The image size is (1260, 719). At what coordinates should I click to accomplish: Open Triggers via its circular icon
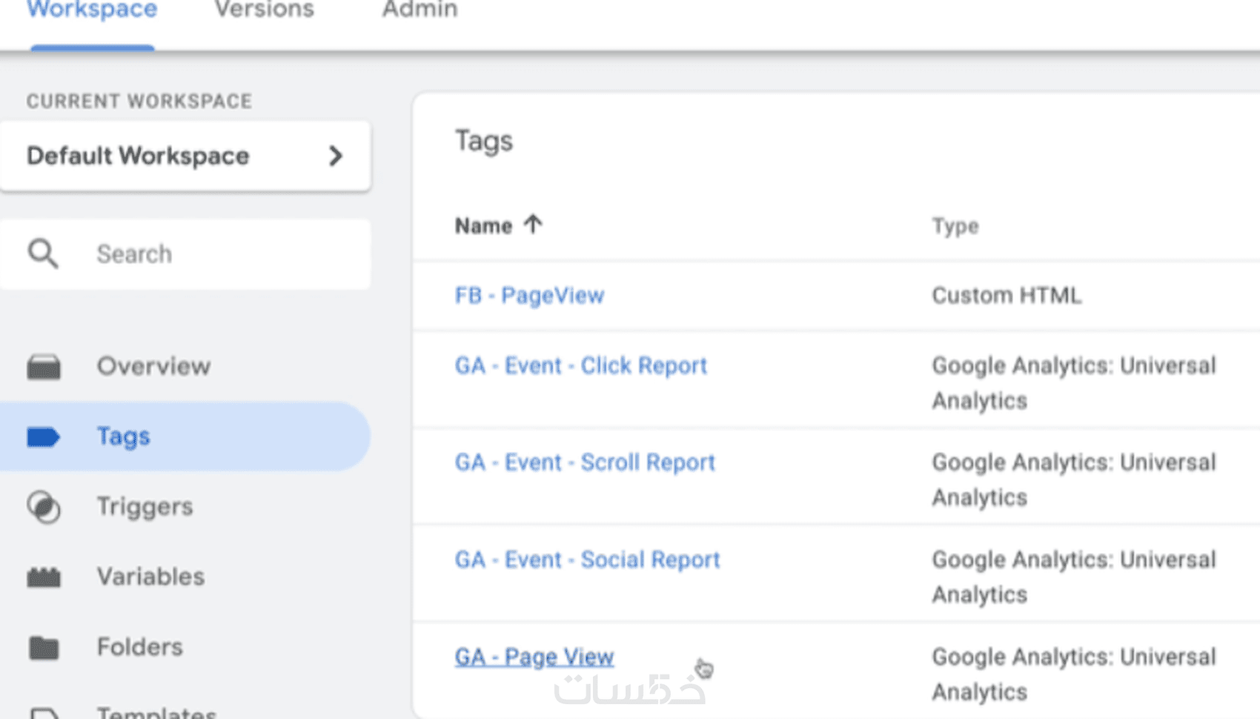tap(44, 507)
